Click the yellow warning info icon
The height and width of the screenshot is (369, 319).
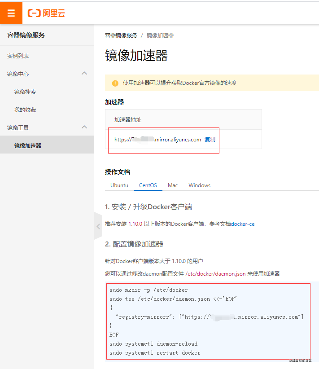(x=115, y=83)
